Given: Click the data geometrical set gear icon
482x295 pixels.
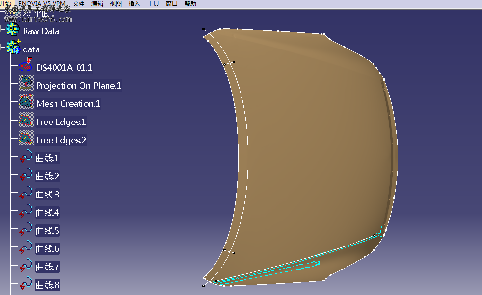Looking at the screenshot, I should [13, 48].
